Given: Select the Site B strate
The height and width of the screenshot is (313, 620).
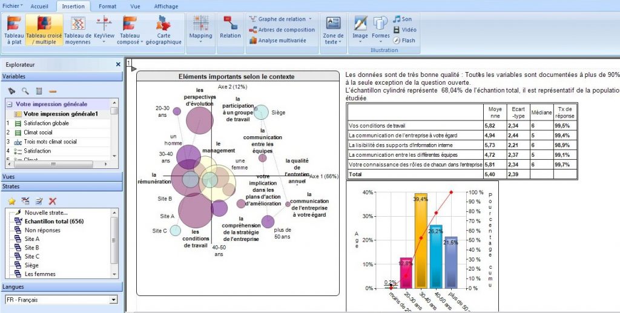Looking at the screenshot, I should (31, 248).
